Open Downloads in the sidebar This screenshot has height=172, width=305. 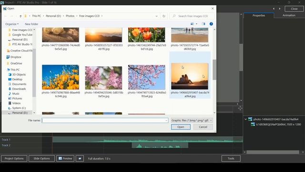pyautogui.click(x=17, y=89)
